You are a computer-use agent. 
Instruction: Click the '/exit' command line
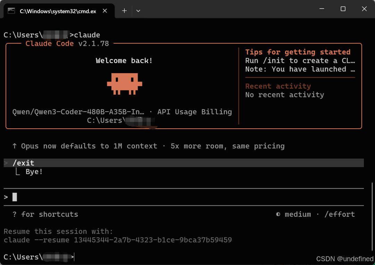(x=184, y=163)
